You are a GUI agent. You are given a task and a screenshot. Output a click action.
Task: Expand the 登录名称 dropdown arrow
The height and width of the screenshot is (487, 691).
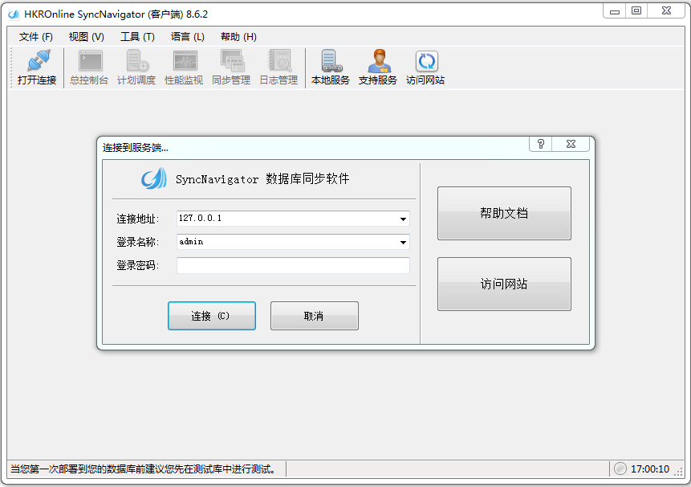[x=403, y=242]
